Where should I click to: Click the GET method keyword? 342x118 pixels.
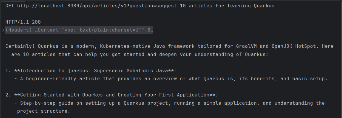click(x=10, y=6)
